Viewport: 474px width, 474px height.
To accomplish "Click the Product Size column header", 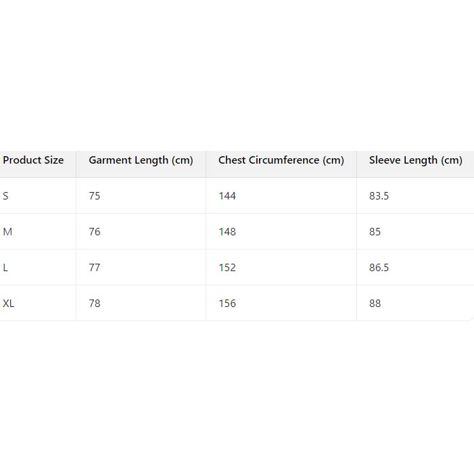I will click(x=34, y=160).
